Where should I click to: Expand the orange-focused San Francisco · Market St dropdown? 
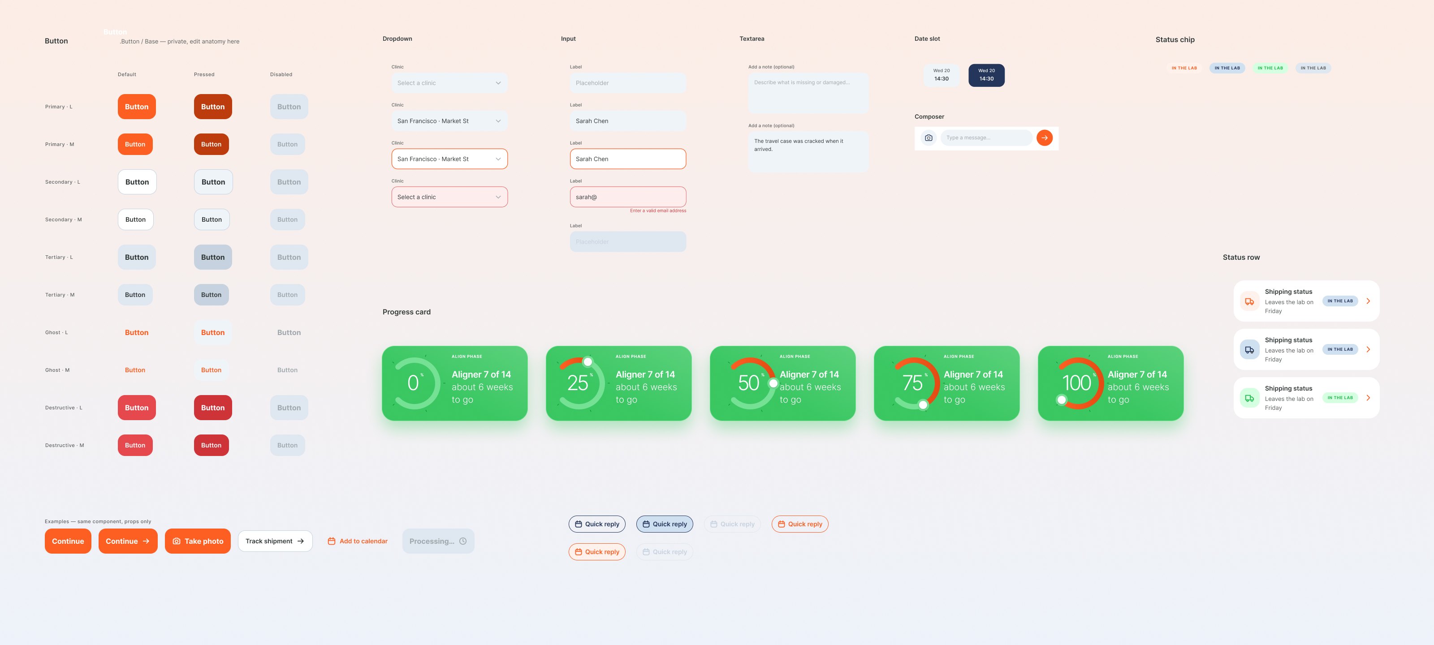click(x=449, y=159)
